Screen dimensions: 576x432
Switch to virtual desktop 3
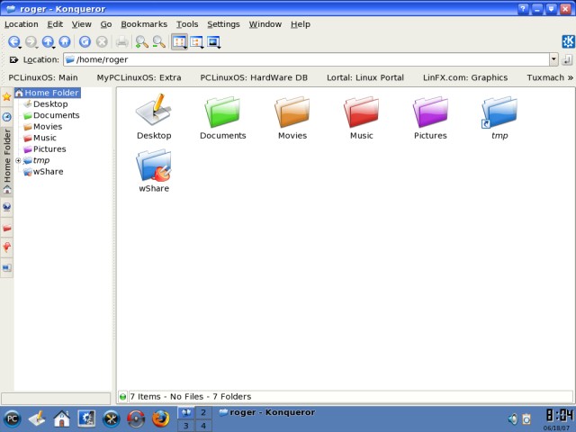click(x=186, y=426)
